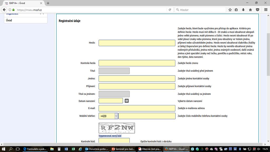Open File Explorer from taskbar
Image resolution: width=270 pixels, height=152 pixels.
[x=52, y=149]
